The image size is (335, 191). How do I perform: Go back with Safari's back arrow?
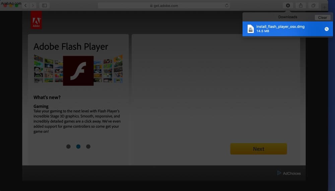tap(25, 5)
